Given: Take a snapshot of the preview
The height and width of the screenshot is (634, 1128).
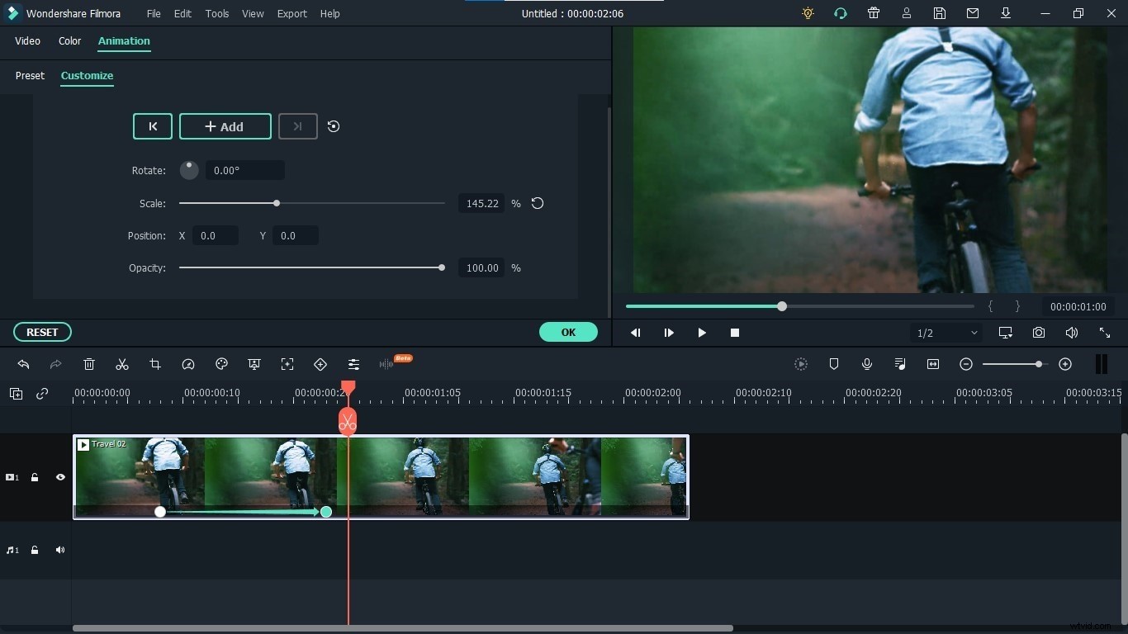Looking at the screenshot, I should [1039, 333].
